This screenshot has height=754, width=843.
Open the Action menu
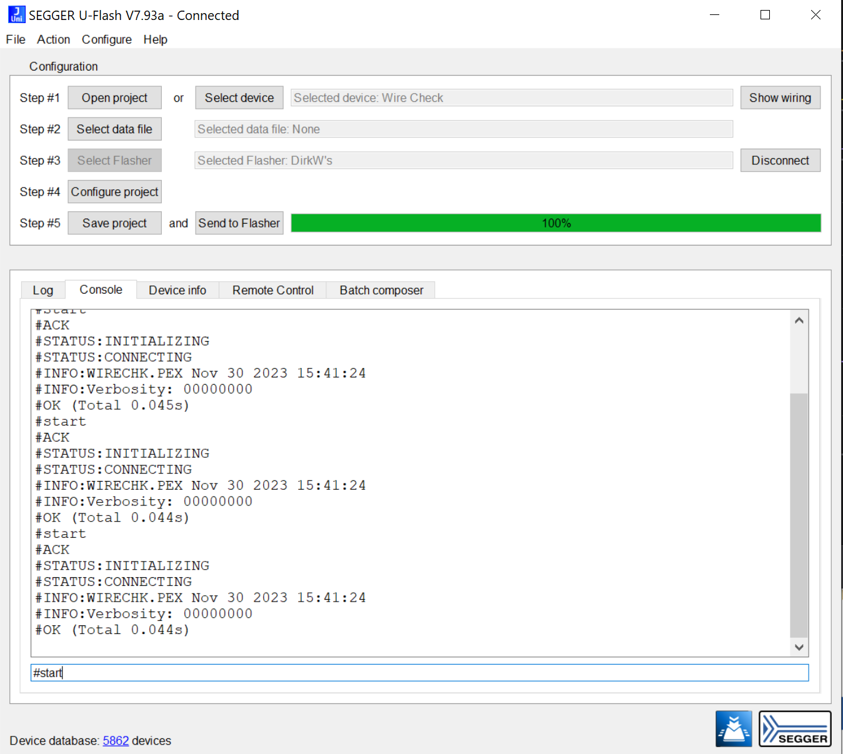tap(53, 39)
